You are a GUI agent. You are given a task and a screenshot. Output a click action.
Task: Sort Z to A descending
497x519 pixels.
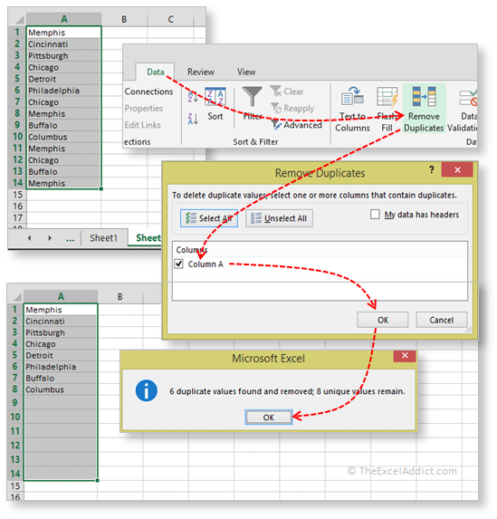coord(193,119)
